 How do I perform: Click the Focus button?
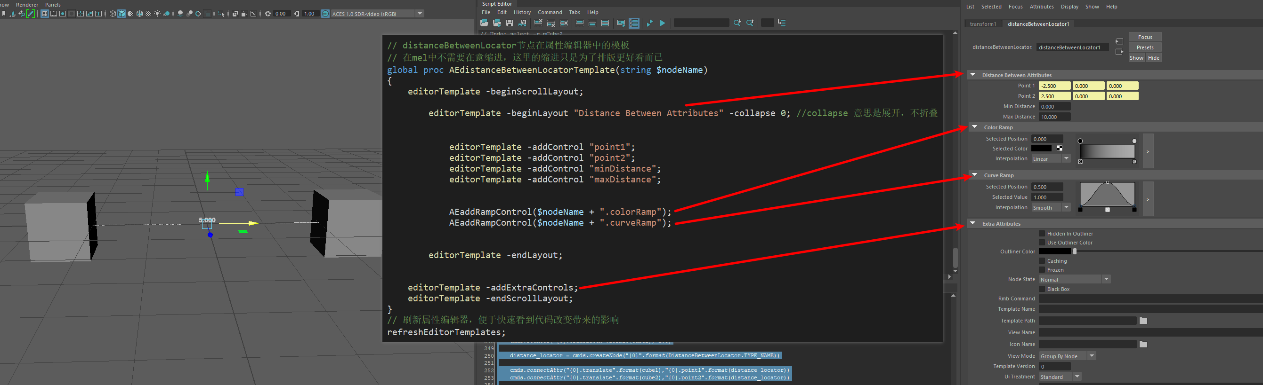[x=1145, y=37]
